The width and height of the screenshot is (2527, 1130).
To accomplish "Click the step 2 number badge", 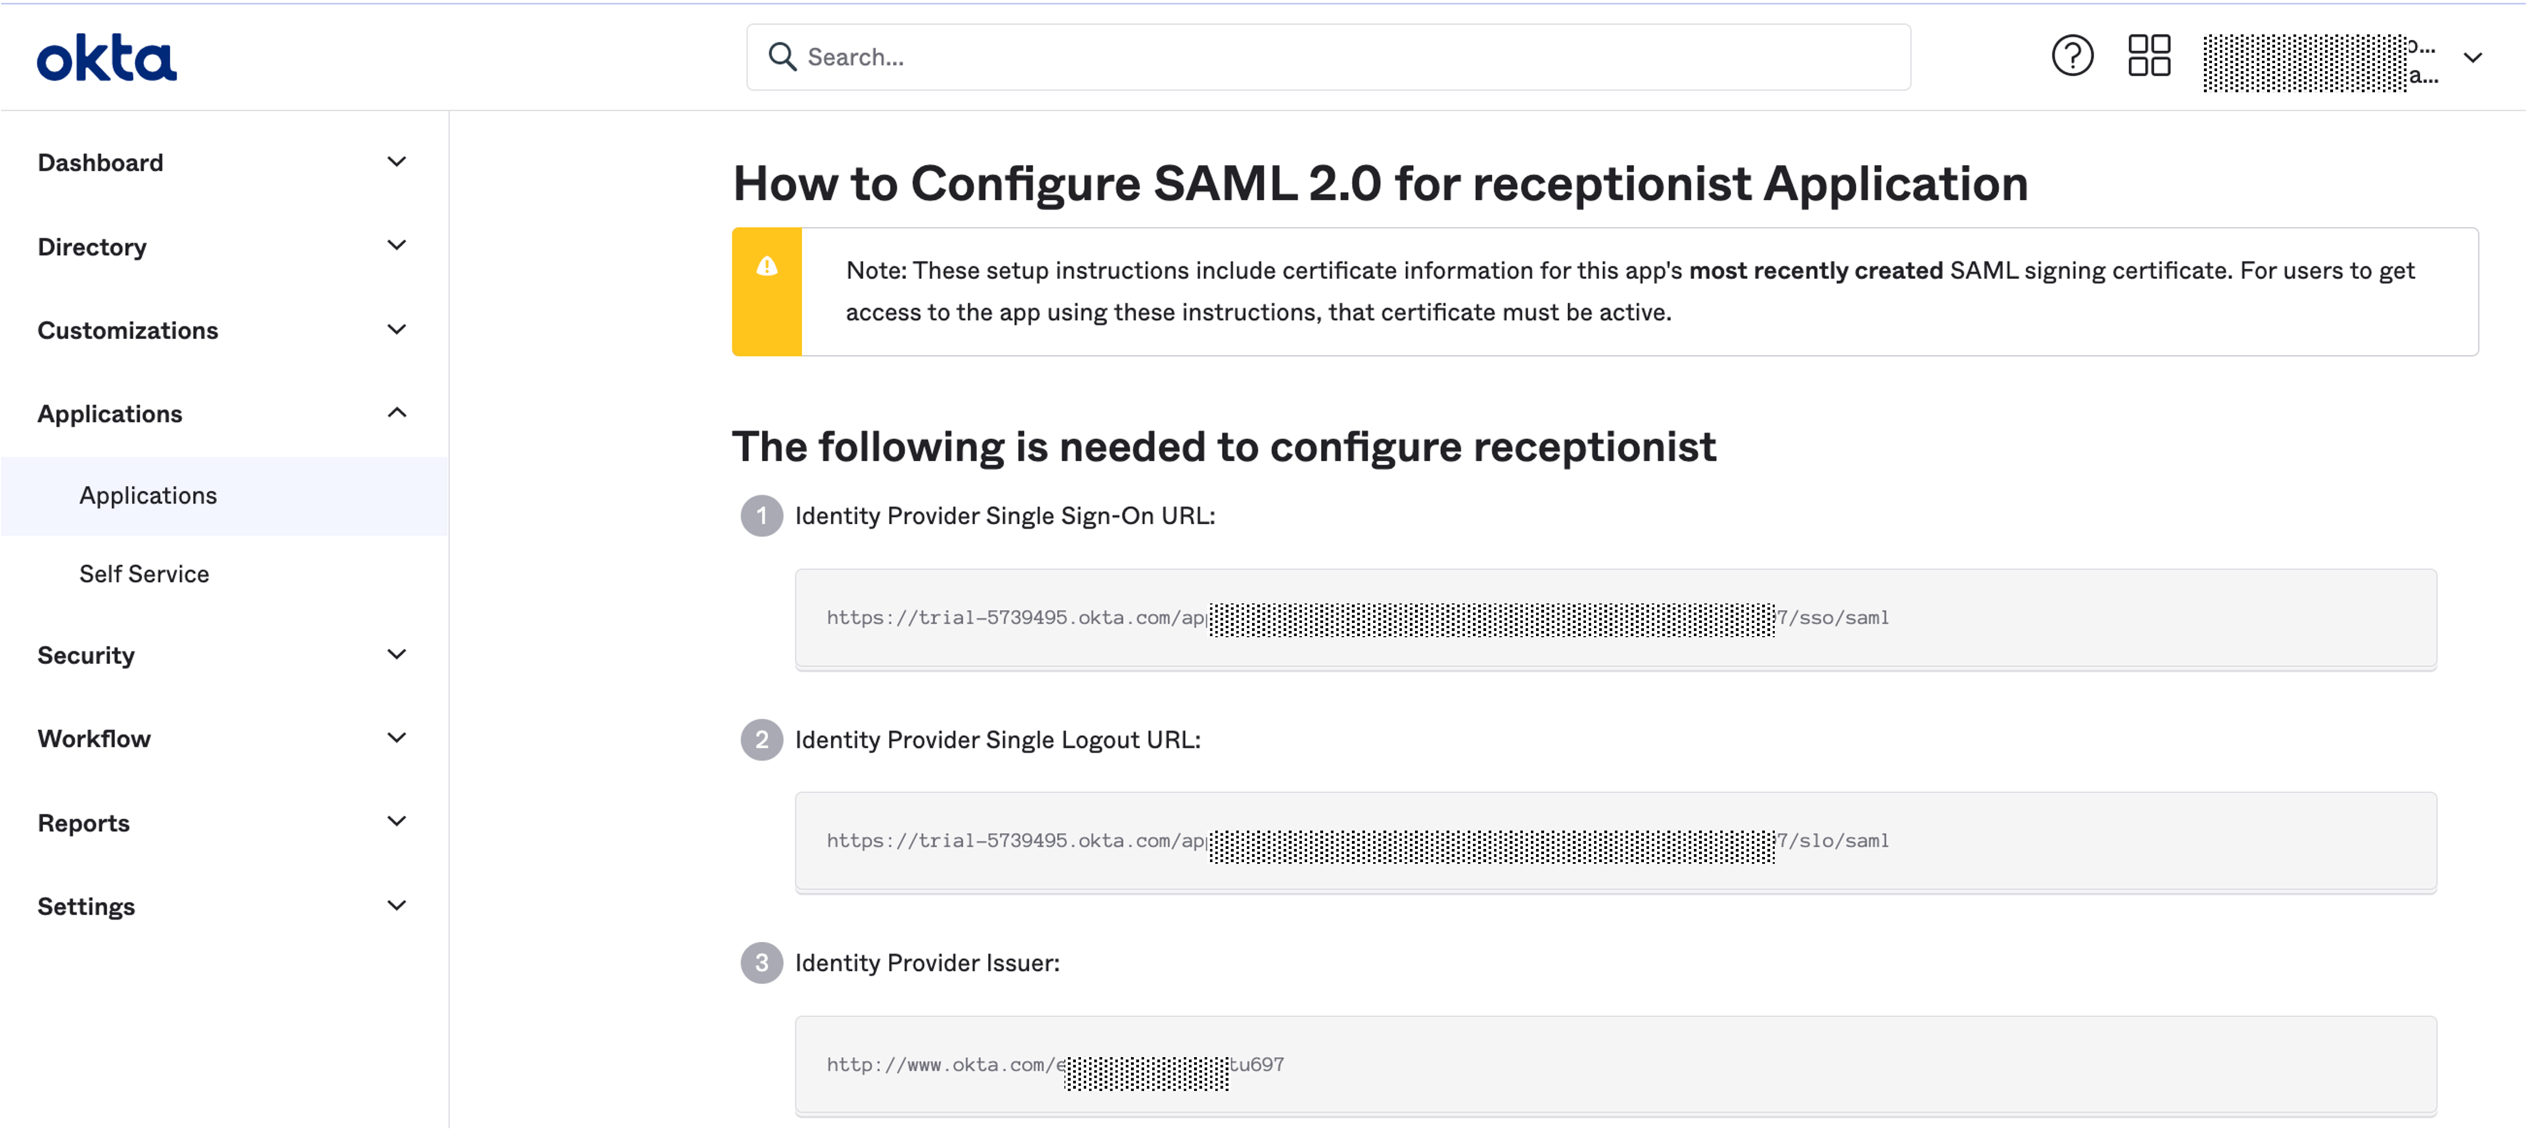I will [x=761, y=739].
